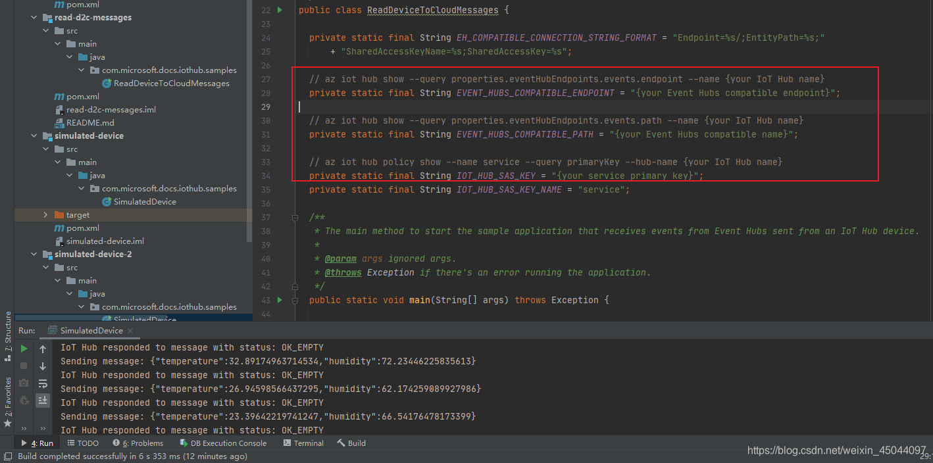The height and width of the screenshot is (463, 933).
Task: Select README.md in project tree
Action: click(x=90, y=123)
